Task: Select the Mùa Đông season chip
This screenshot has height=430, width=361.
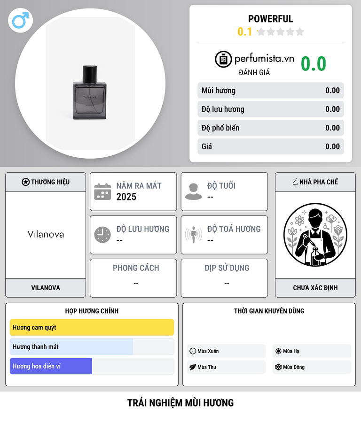Action: click(312, 367)
